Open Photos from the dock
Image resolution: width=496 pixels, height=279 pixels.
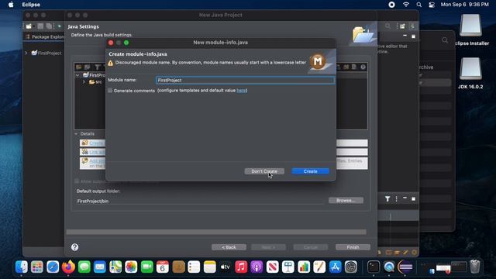(x=131, y=267)
